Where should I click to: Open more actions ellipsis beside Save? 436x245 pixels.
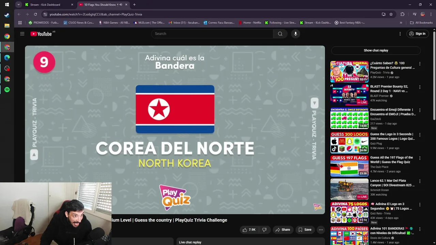[x=321, y=230]
